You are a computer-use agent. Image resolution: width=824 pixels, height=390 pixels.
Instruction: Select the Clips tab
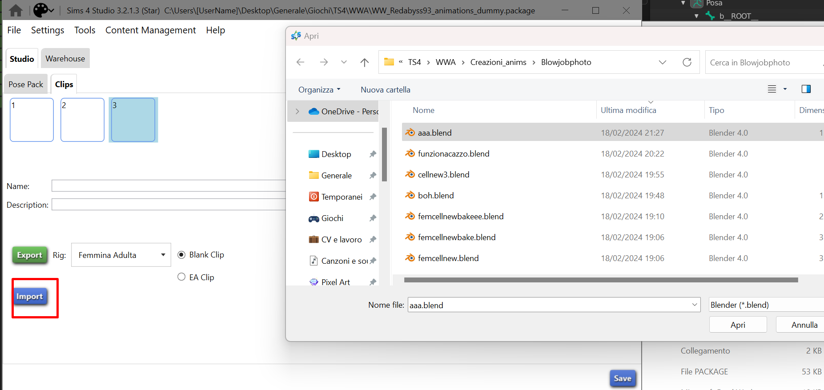[64, 84]
